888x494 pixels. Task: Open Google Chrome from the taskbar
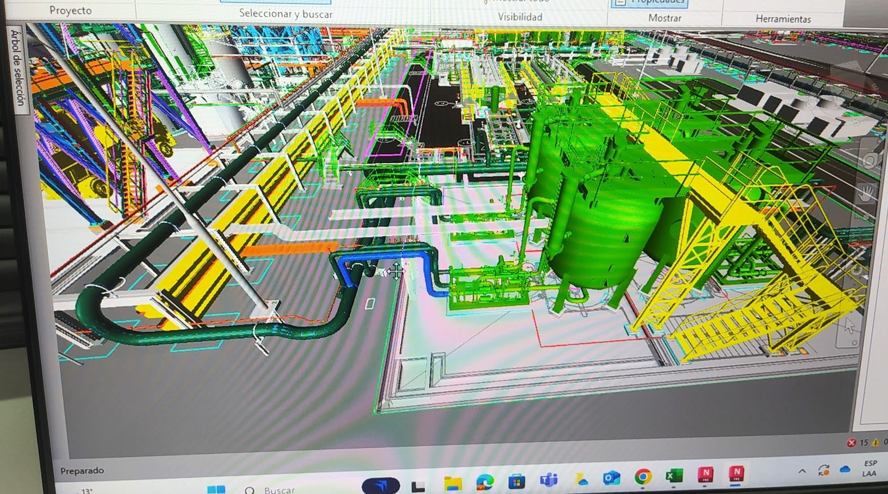pyautogui.click(x=643, y=477)
